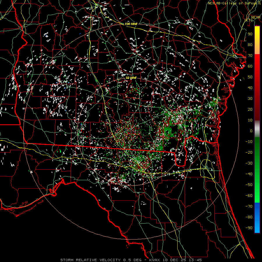
Task: Click the 10 label on velocity scale
Action: click(250, 120)
